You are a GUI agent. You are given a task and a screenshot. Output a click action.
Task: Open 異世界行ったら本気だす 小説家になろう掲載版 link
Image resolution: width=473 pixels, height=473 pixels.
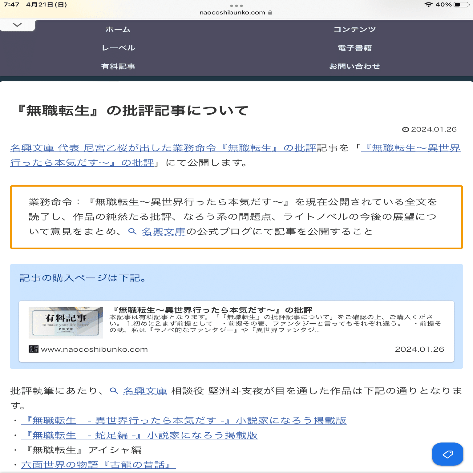tap(184, 421)
